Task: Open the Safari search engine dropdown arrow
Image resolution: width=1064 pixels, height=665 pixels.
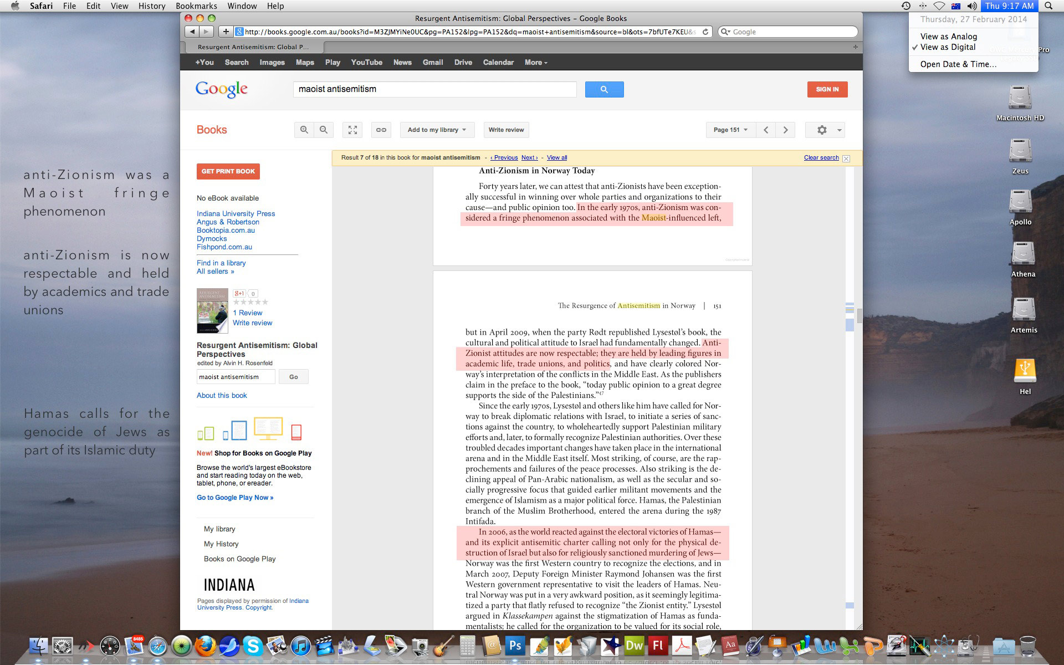Action: click(725, 32)
